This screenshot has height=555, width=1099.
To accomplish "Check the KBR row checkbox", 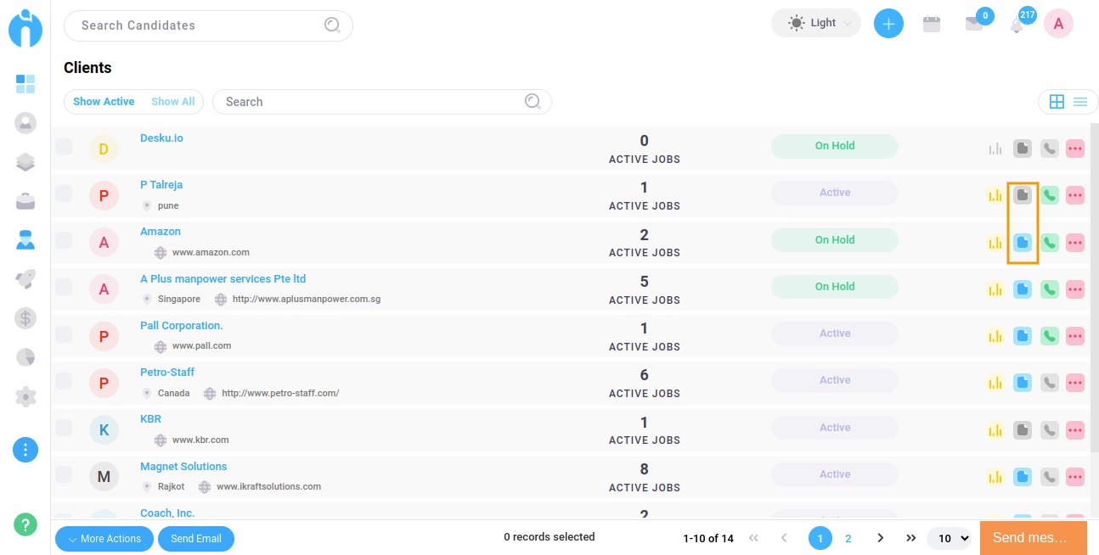I will [x=64, y=428].
